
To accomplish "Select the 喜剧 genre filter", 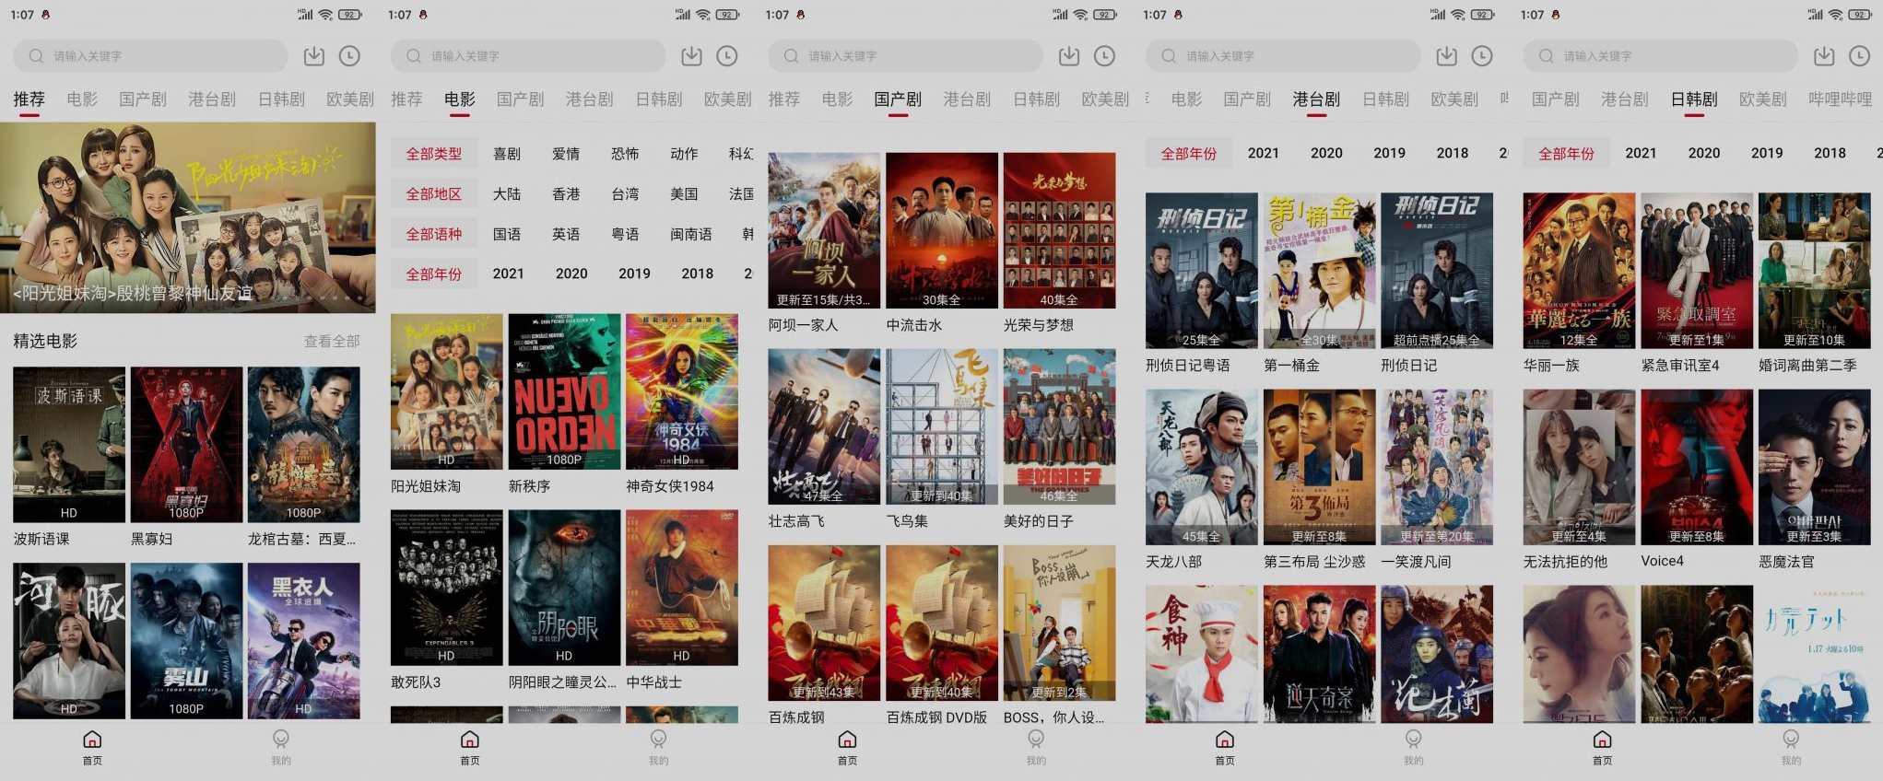I will click(x=507, y=154).
